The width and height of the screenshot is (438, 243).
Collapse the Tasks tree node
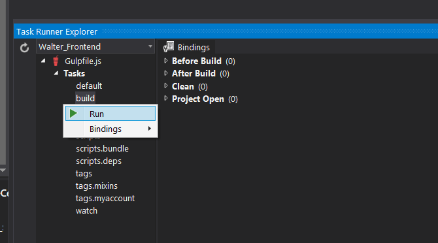[x=56, y=73]
